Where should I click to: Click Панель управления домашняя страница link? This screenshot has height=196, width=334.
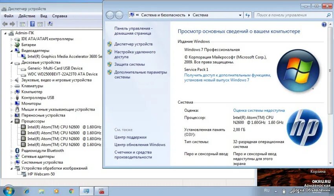[133, 31]
